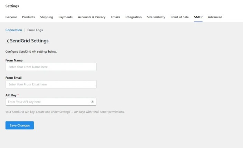The image size is (243, 148).
Task: Go to Site visibility tab
Action: pyautogui.click(x=156, y=17)
